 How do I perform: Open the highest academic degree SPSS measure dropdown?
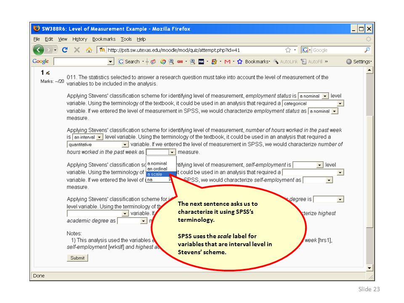pyautogui.click(x=132, y=221)
